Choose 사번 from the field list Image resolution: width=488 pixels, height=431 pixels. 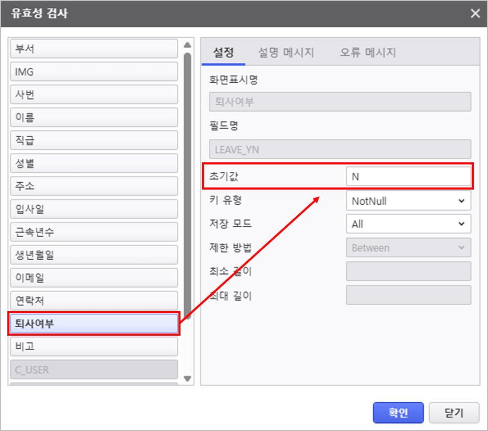(94, 95)
